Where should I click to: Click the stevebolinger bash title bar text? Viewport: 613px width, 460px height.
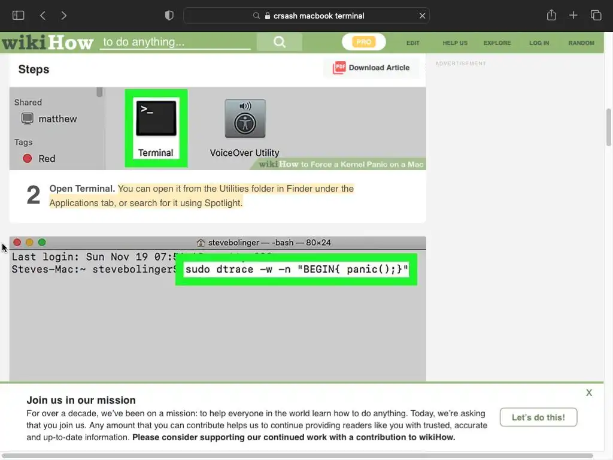269,243
